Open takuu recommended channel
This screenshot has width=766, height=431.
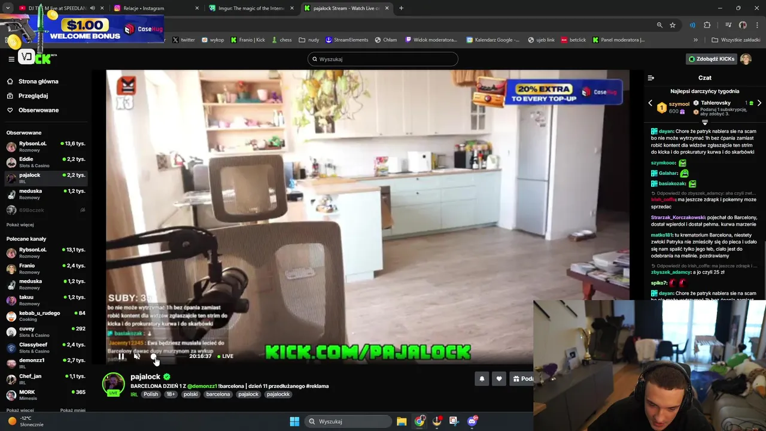(45, 301)
